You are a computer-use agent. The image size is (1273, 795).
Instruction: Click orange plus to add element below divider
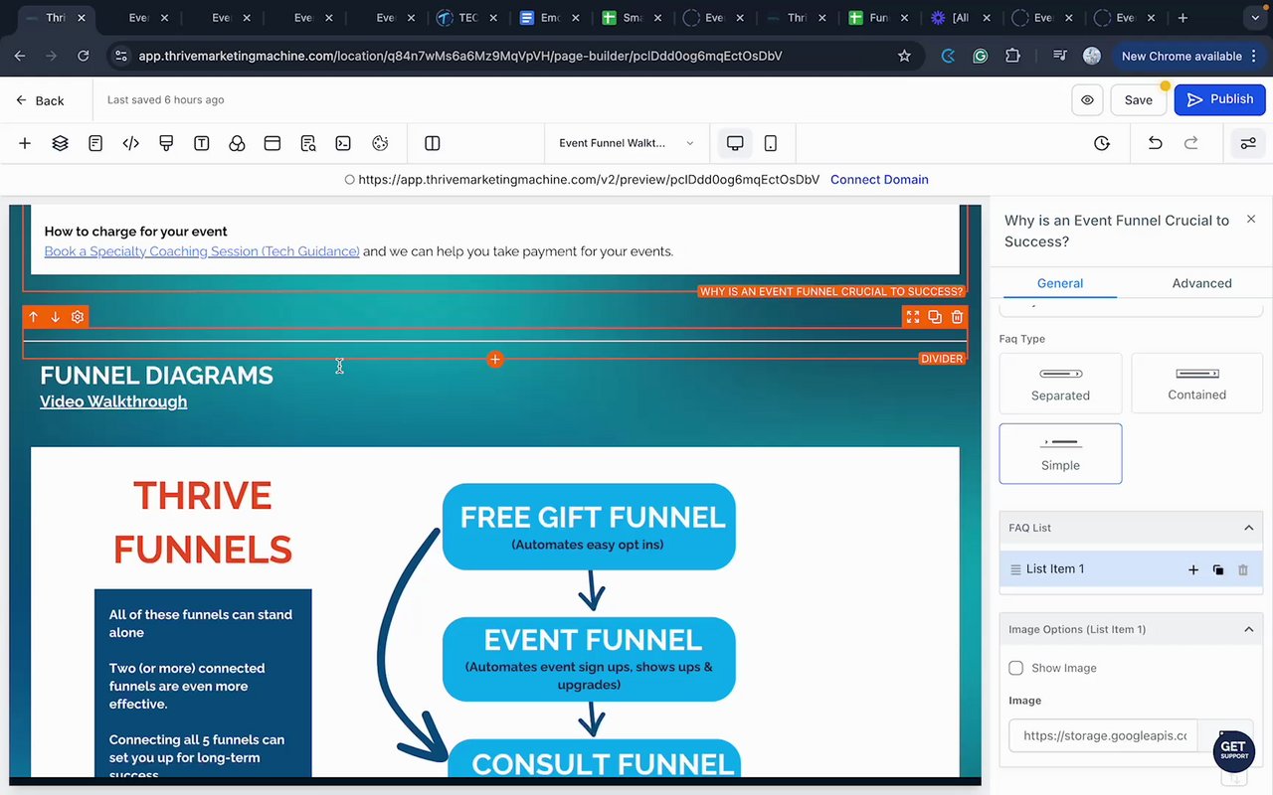click(x=495, y=359)
